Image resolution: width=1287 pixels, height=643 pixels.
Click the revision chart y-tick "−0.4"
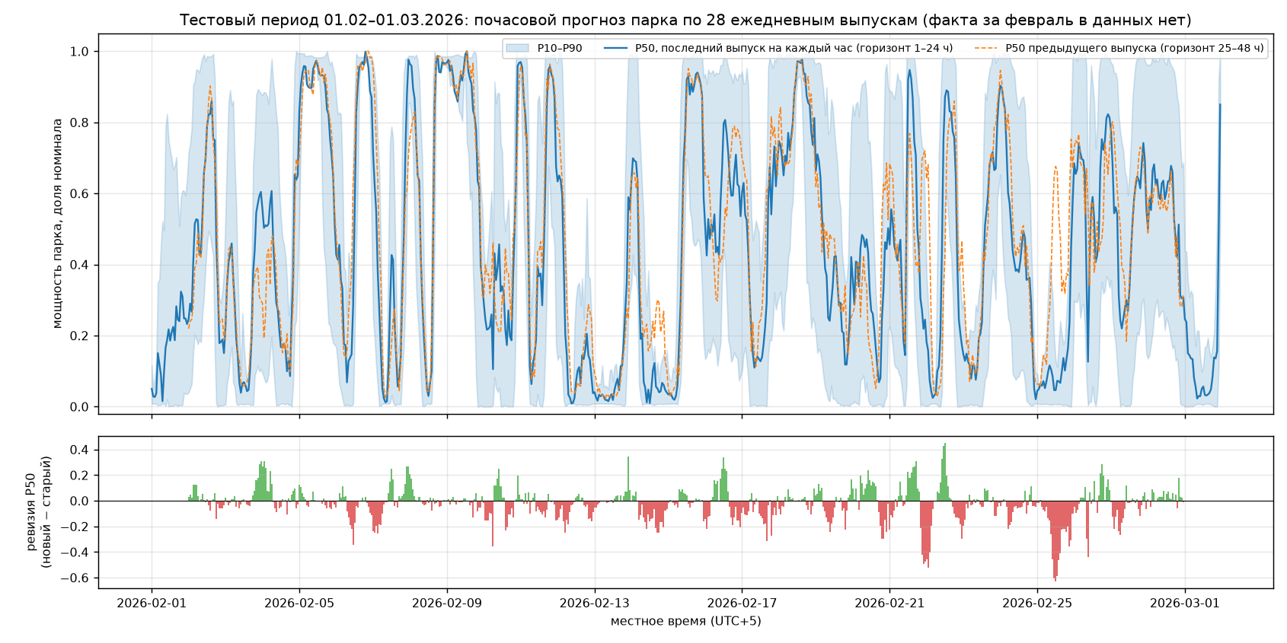pos(75,552)
